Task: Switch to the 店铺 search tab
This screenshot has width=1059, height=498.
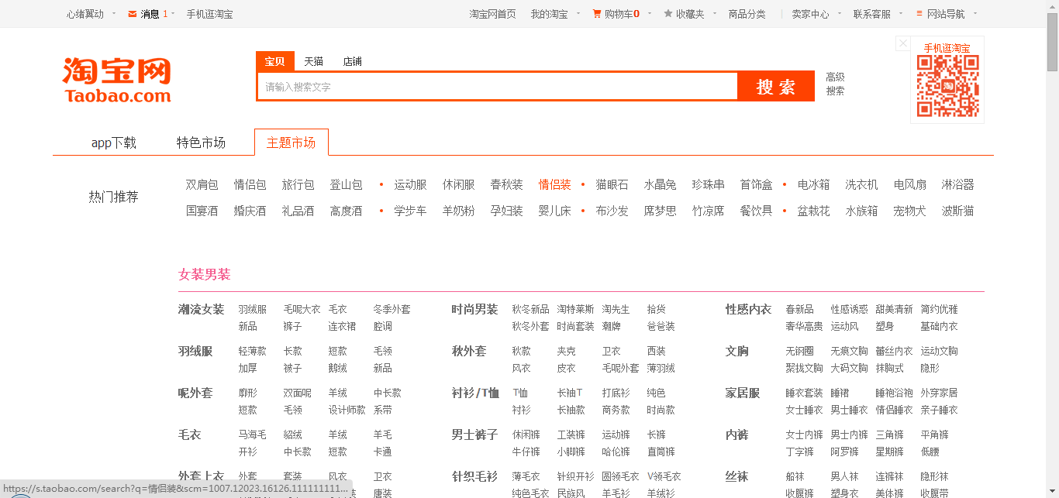Action: coord(353,61)
